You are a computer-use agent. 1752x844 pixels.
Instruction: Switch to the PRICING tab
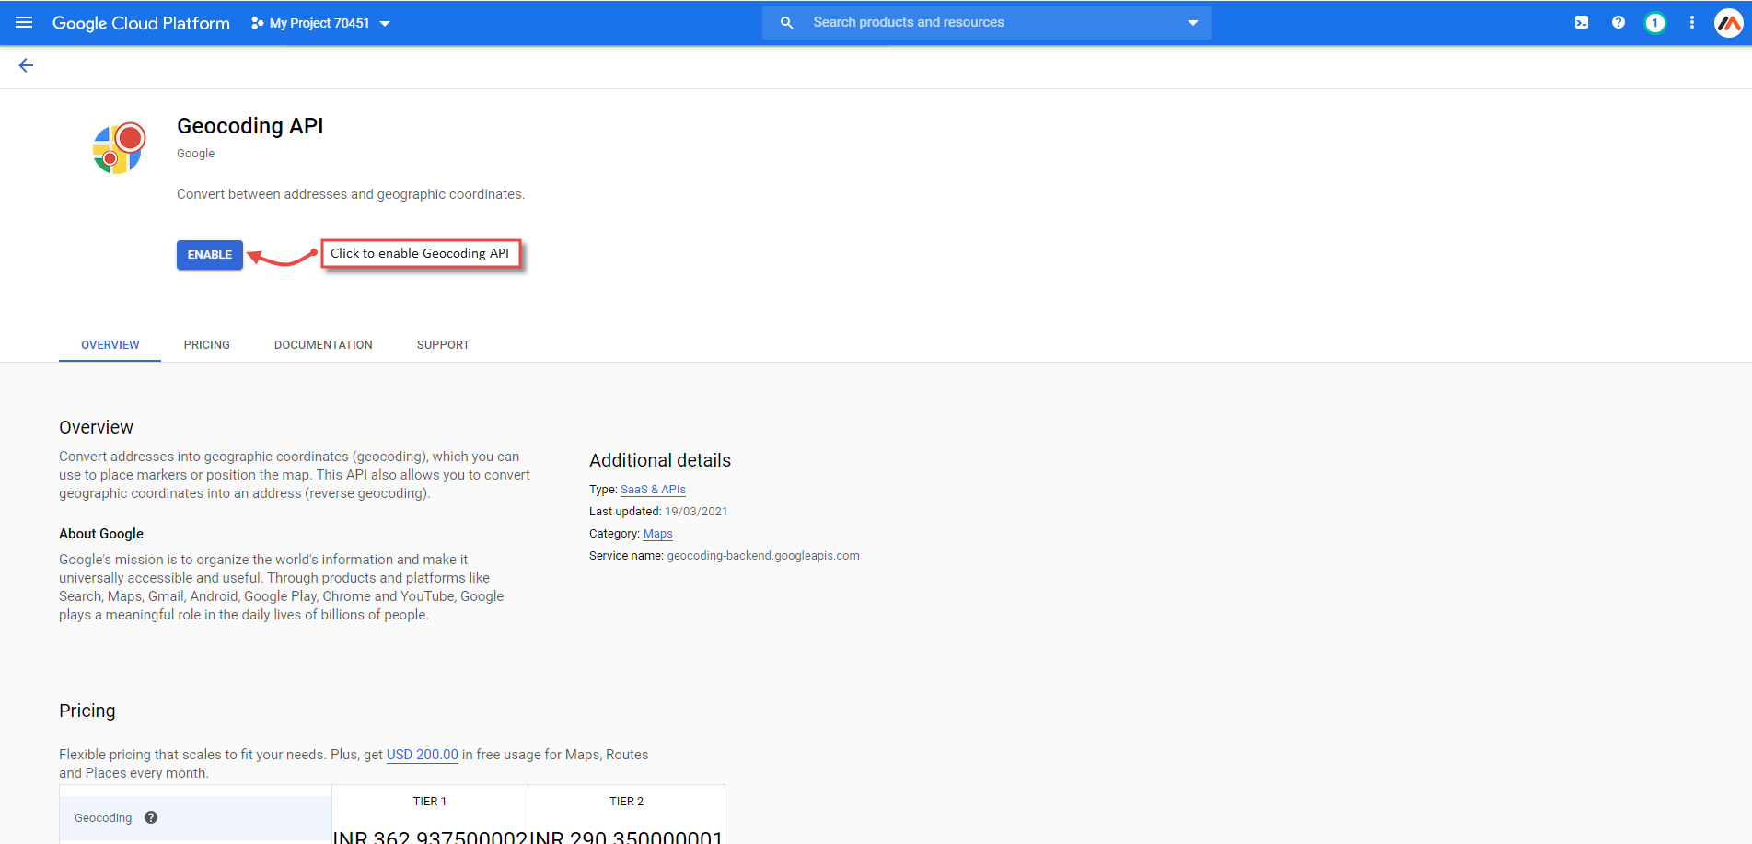[x=207, y=345]
